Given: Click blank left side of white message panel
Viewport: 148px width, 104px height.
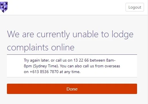Looking at the screenshot, I should 15,66.
